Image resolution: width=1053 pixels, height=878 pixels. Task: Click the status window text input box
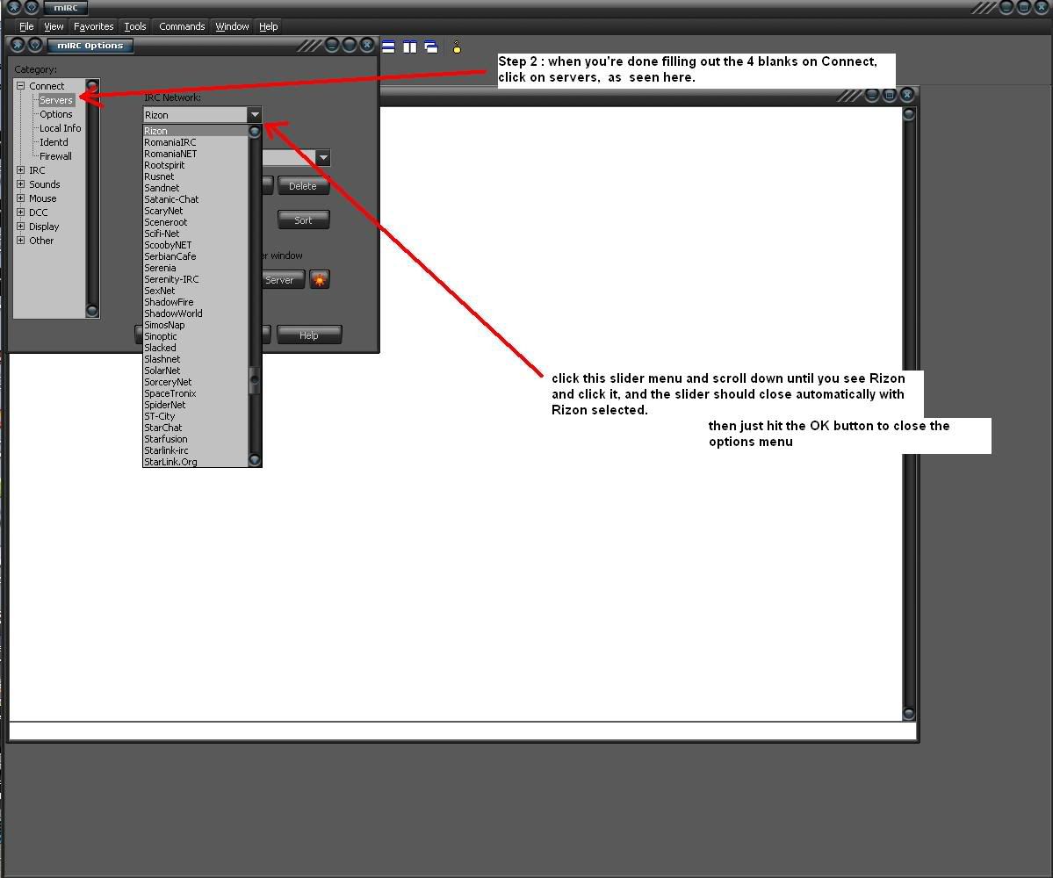coord(462,731)
